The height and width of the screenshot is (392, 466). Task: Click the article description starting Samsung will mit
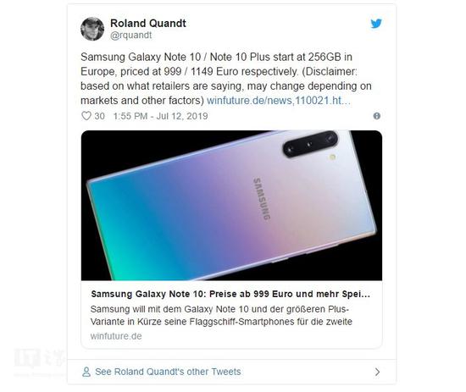(x=221, y=316)
